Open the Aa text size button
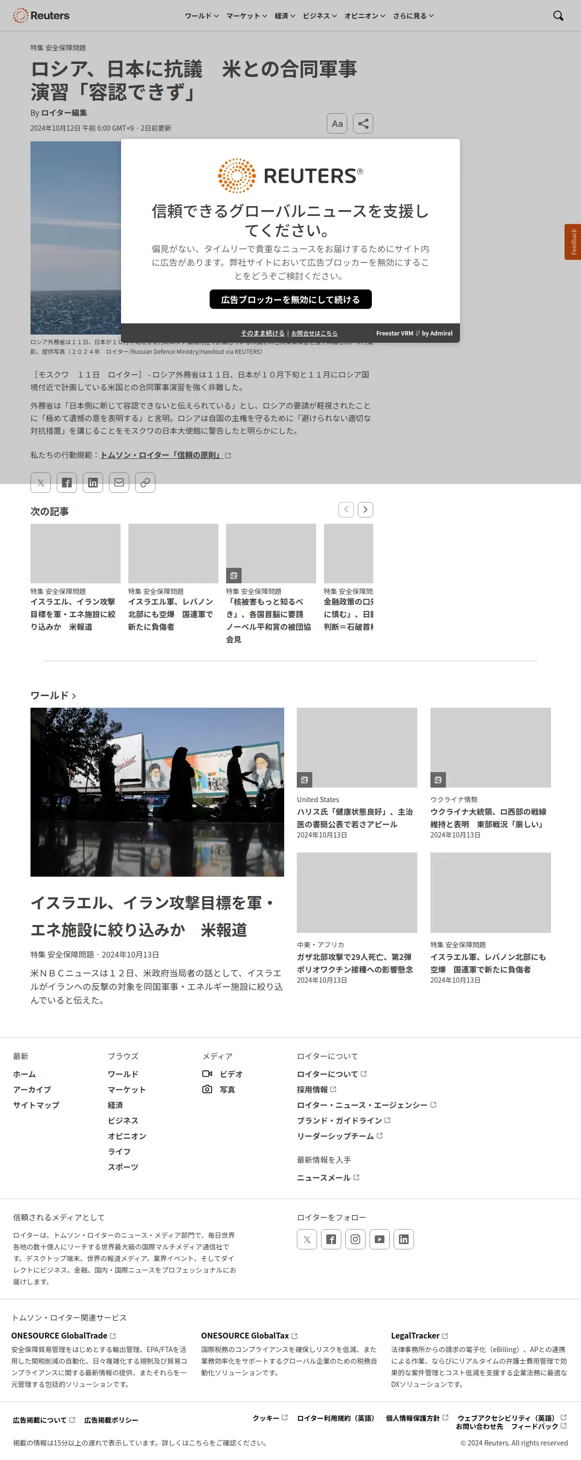Screen dimensions: 581x1460 [336, 123]
